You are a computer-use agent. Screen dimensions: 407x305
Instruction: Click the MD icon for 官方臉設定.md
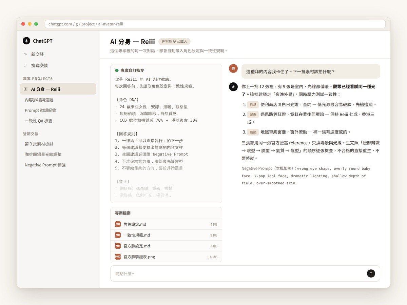(118, 246)
